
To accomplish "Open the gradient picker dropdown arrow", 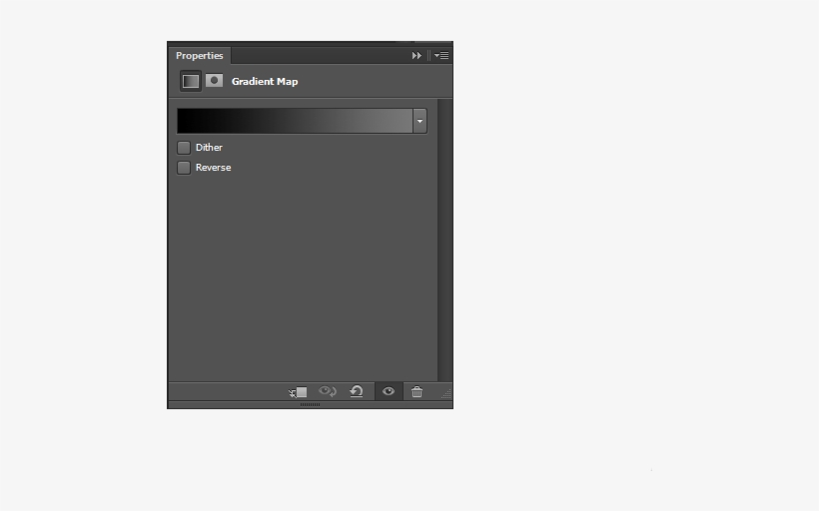I will pos(419,121).
